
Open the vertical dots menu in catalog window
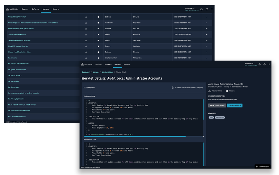(212, 9)
